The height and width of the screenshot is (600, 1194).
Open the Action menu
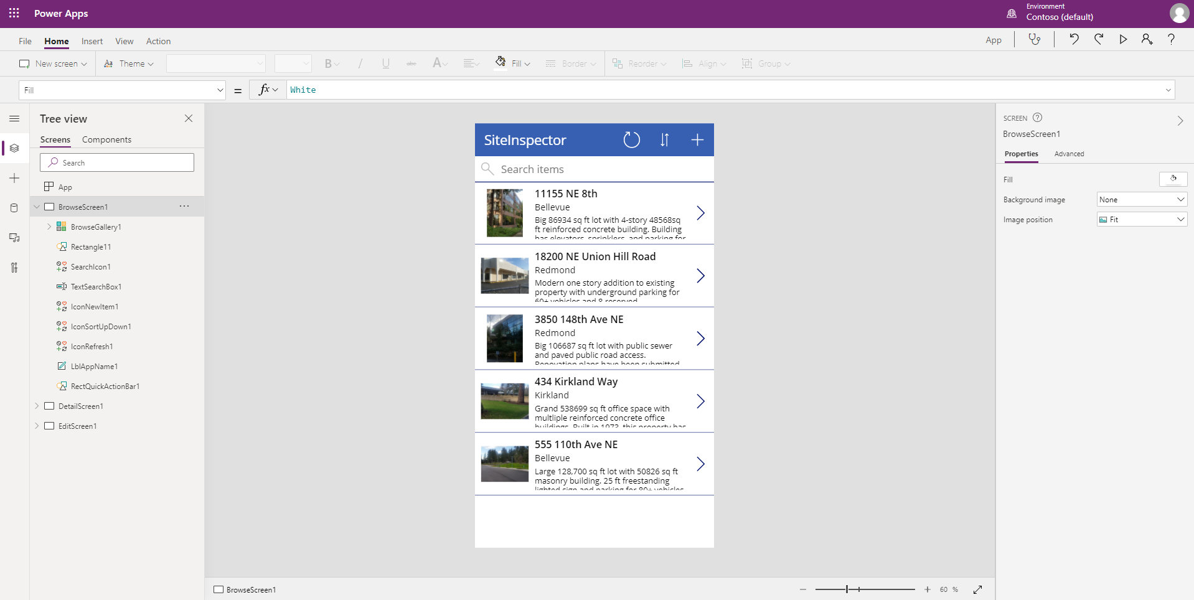click(159, 40)
